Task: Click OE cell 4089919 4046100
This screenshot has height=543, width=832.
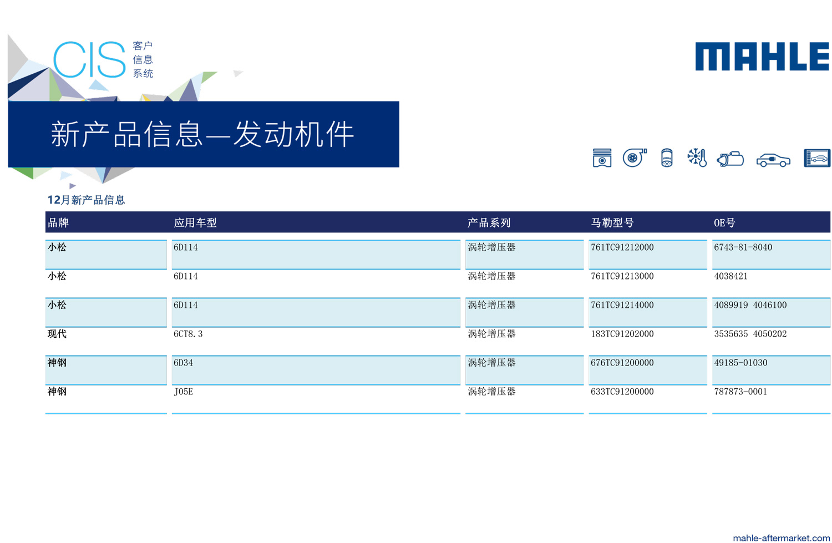Action: click(x=750, y=305)
